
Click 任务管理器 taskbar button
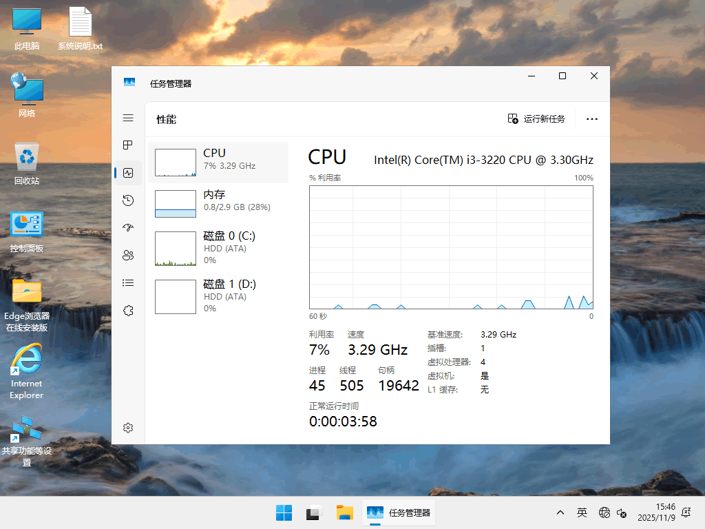[399, 512]
